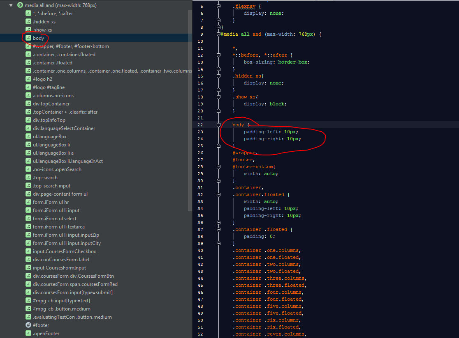Click the icon beside ul.languageBox li.languageInAct
The image size is (459, 338).
[28, 161]
